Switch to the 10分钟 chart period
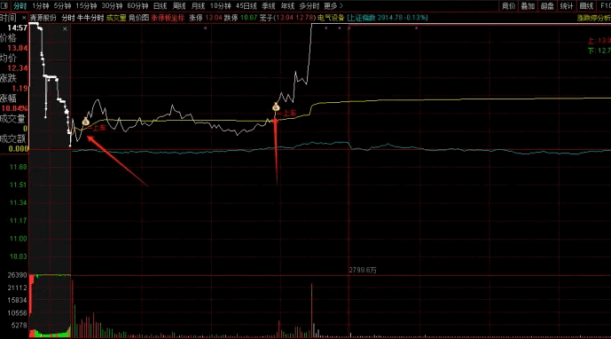Screen dimensions: 611x339 tap(221, 6)
